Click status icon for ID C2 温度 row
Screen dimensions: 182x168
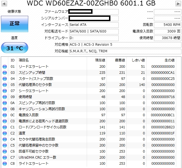(x=5, y=133)
